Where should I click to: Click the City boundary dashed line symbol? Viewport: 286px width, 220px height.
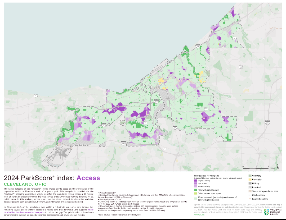pyautogui.click(x=250, y=195)
